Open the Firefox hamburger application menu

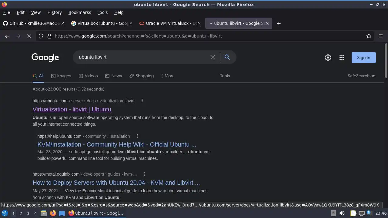pyautogui.click(x=381, y=36)
